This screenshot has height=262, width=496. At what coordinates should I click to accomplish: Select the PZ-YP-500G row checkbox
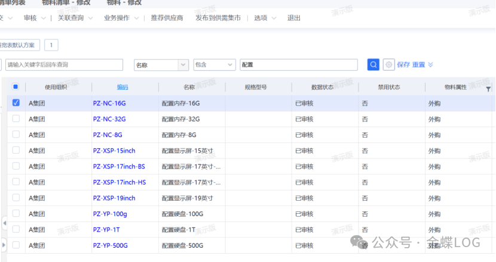[16, 245]
